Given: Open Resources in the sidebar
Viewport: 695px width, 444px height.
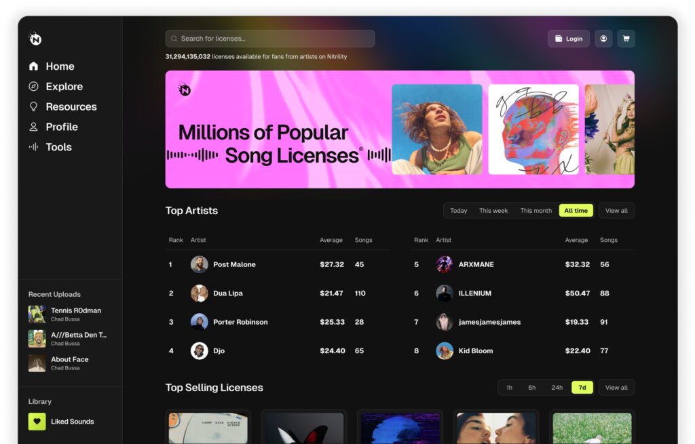Looking at the screenshot, I should pyautogui.click(x=71, y=106).
